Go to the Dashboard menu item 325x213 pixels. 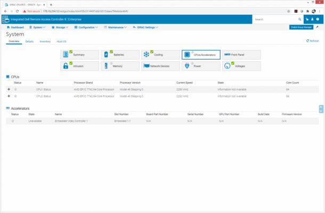tap(15, 27)
